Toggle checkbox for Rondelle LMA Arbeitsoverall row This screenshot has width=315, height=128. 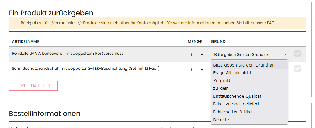[297, 54]
